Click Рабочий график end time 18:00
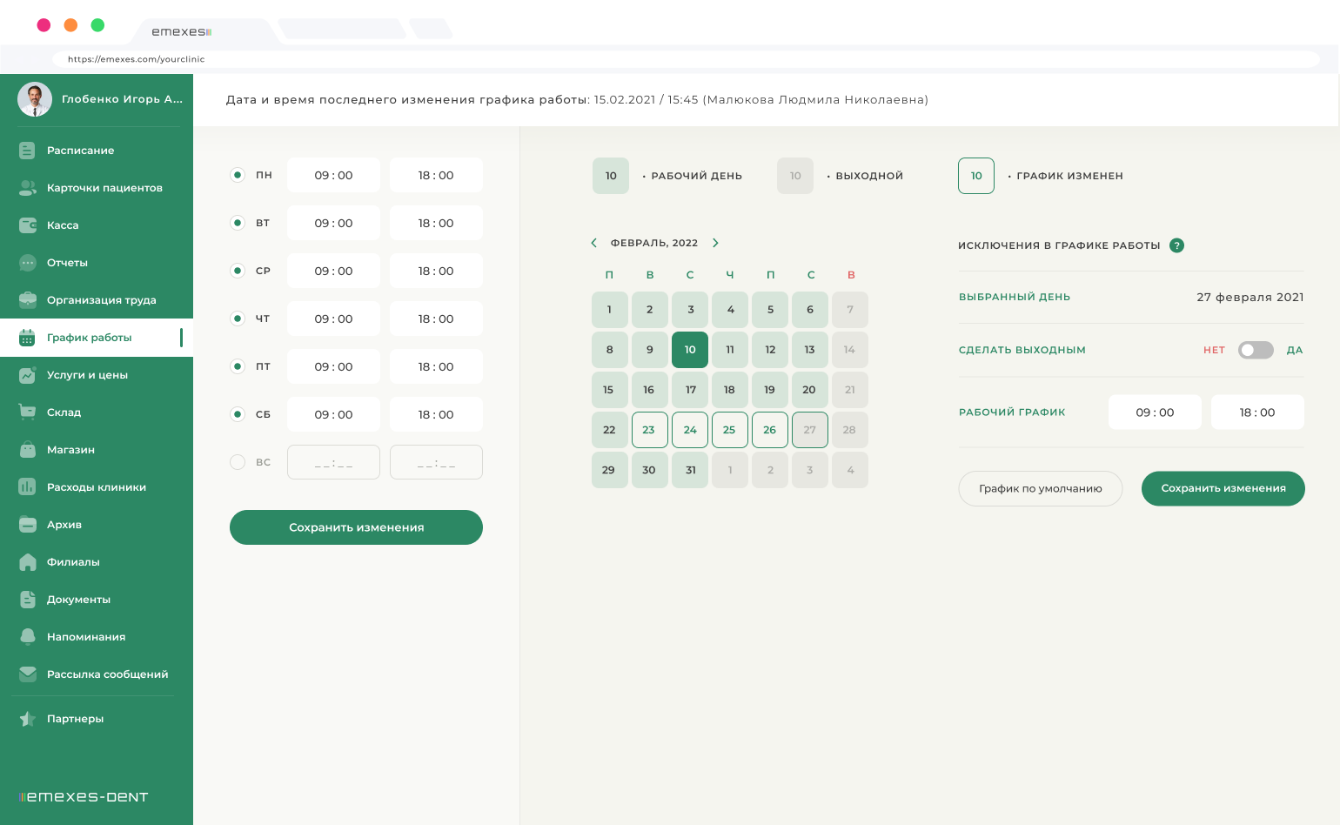This screenshot has height=825, width=1340. pyautogui.click(x=1257, y=412)
